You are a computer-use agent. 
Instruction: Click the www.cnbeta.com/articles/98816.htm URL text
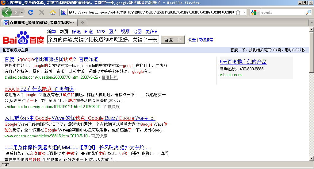[37, 136]
